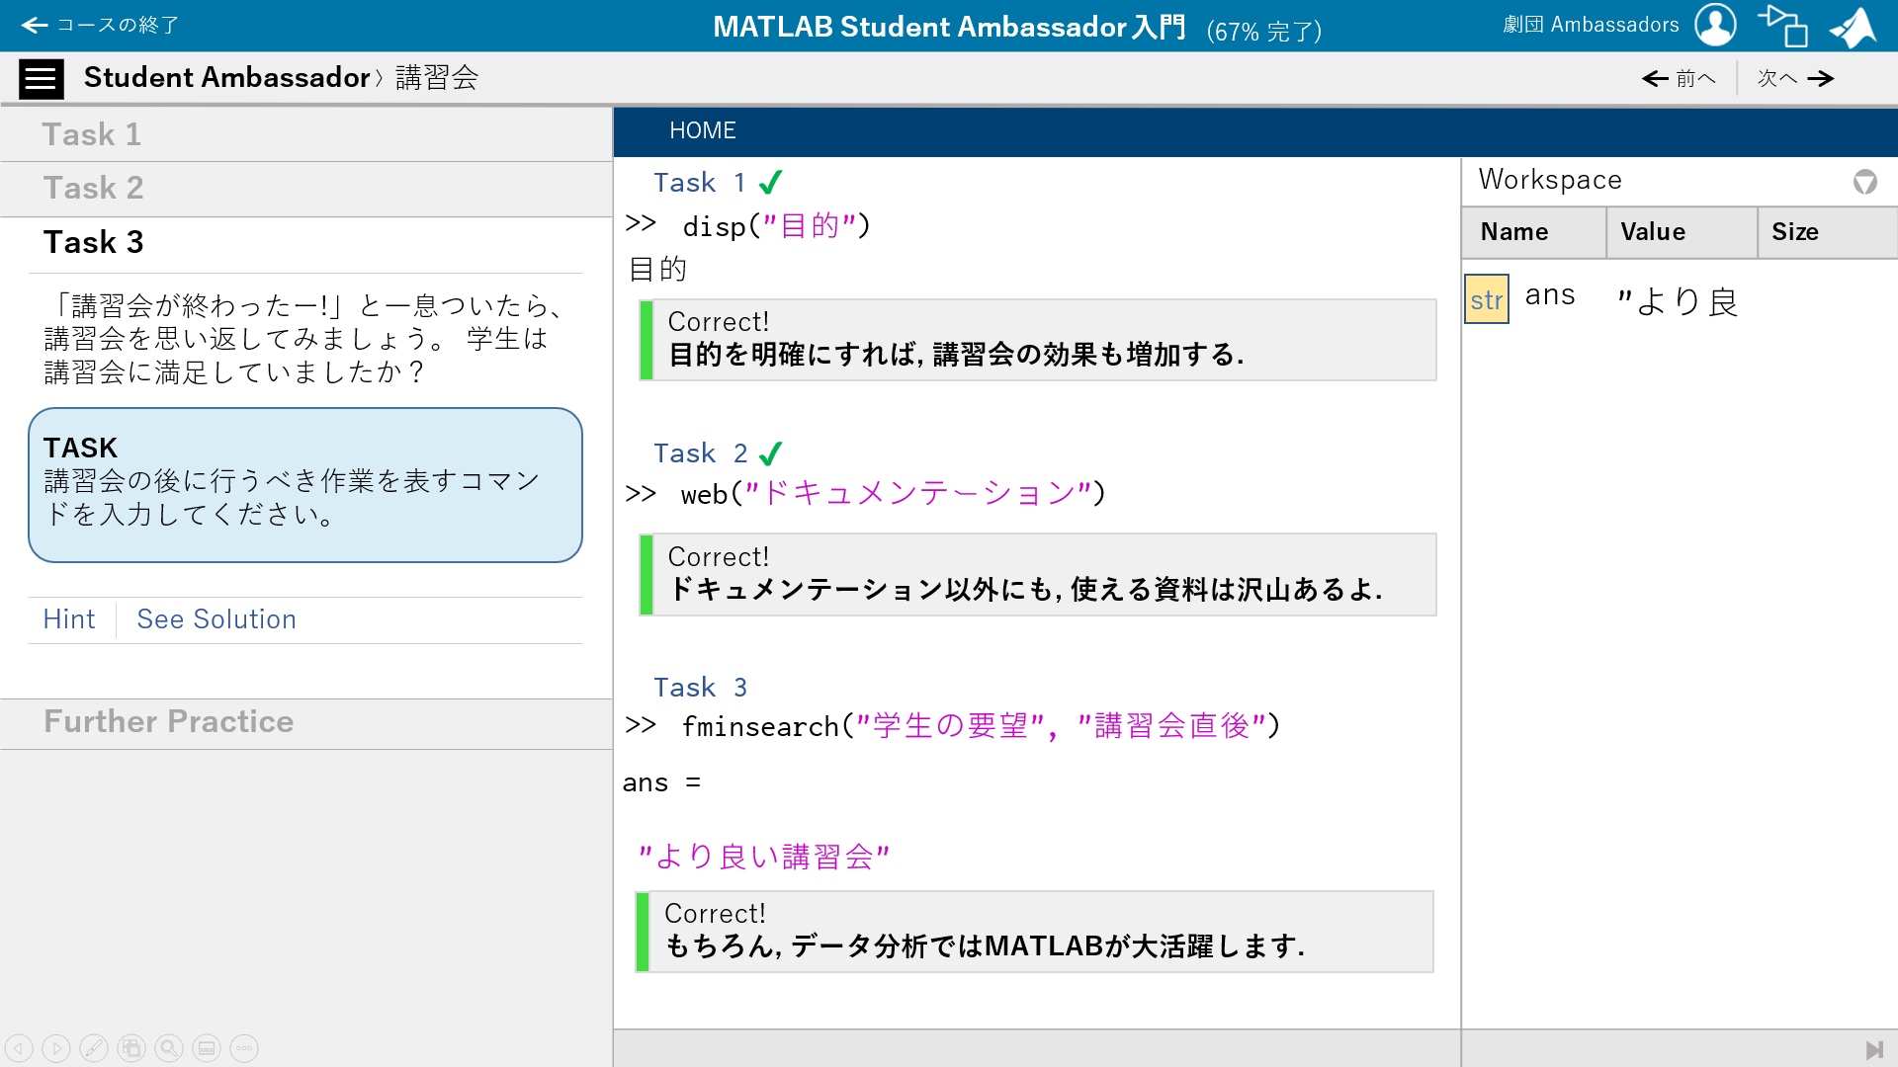Expand the Further Practice section
Viewport: 1898px width, 1067px height.
[168, 721]
